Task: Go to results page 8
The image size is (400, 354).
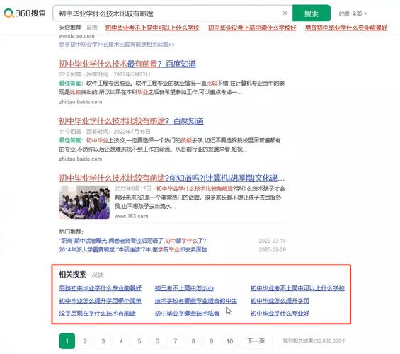Action: tap(193, 341)
